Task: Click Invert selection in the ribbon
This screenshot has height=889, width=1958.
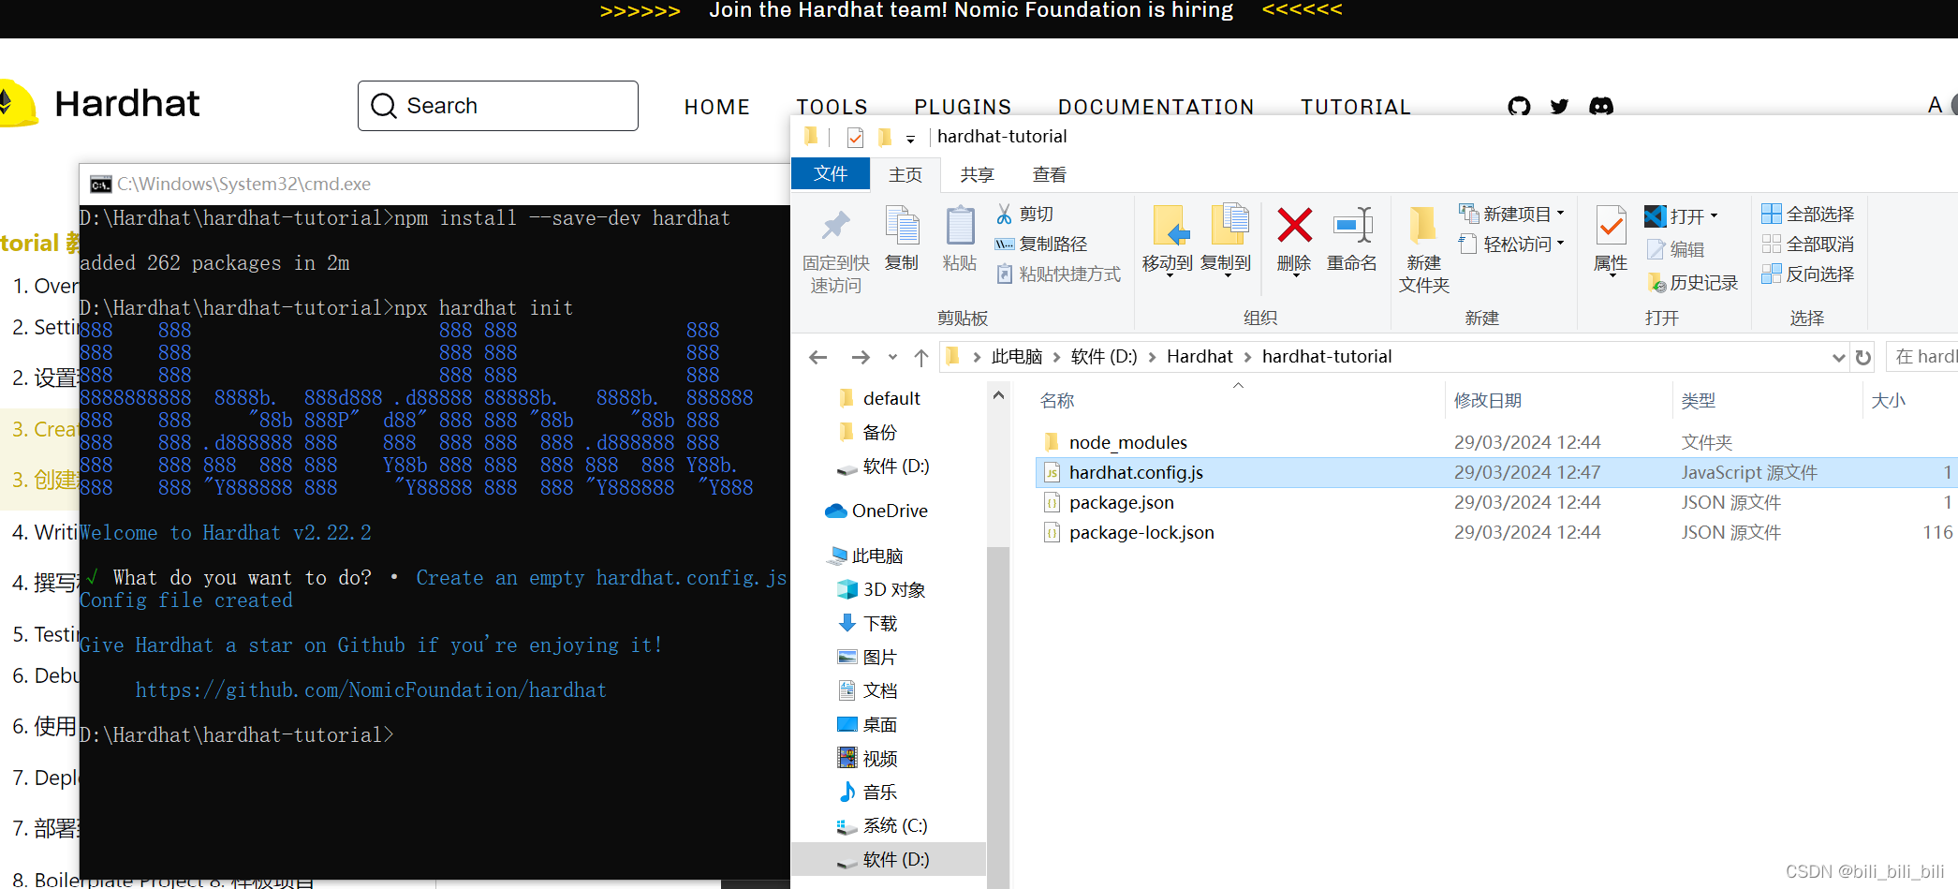Action: [1808, 274]
